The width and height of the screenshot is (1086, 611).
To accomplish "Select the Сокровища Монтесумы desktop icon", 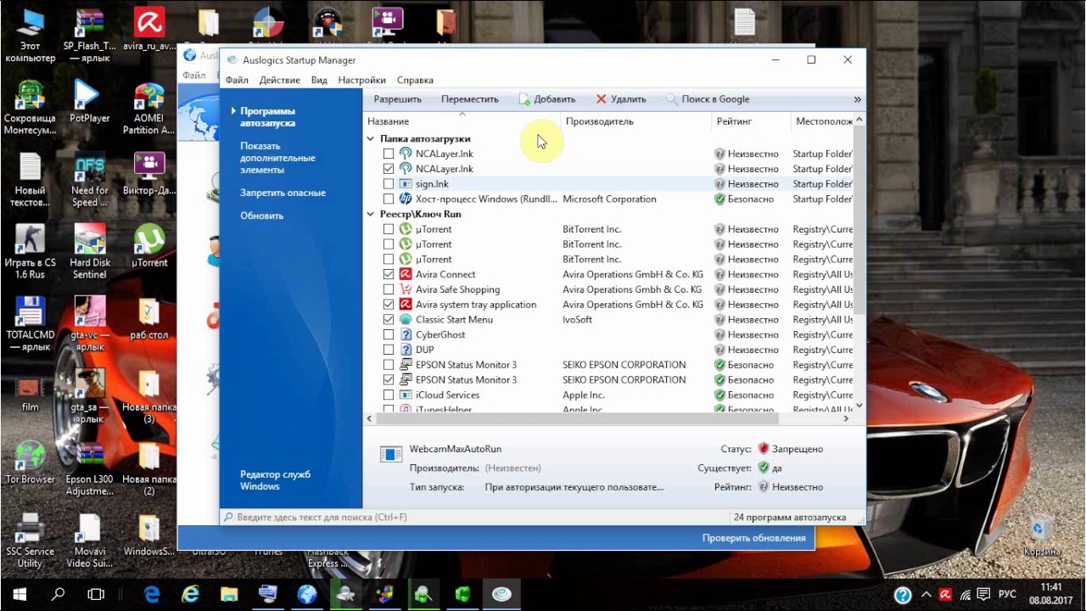I will [30, 108].
